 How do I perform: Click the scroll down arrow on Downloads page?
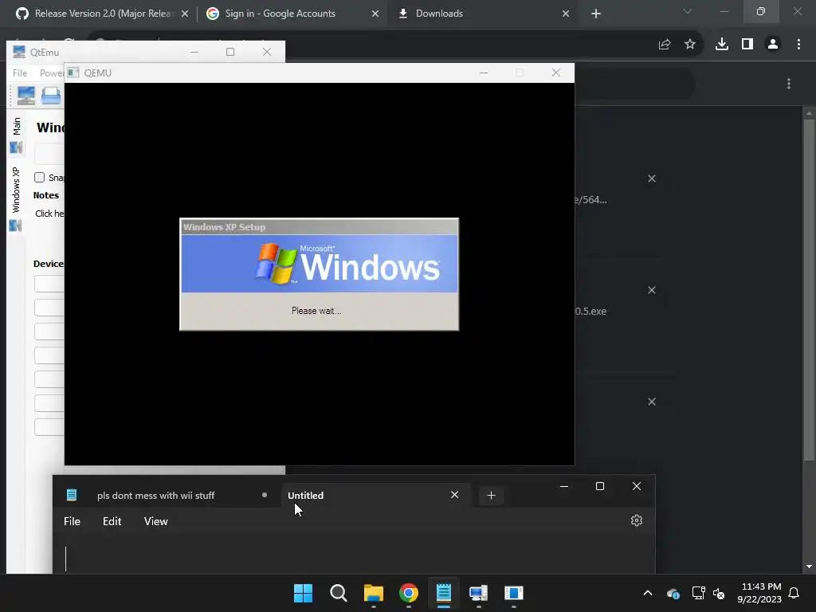tap(809, 567)
